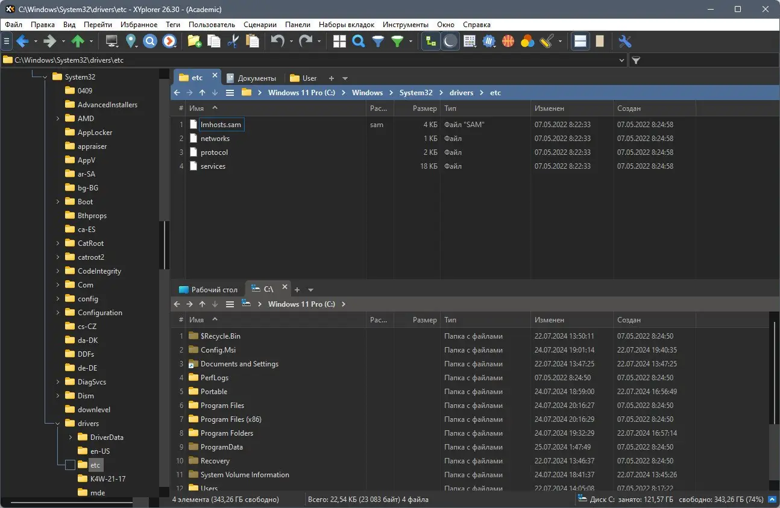
Task: Sort by the Изменен column header in the top pane
Action: tap(549, 108)
